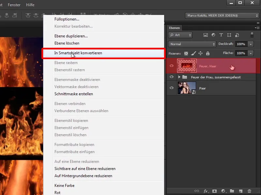Open the Normal blend mode dropdown
The width and height of the screenshot is (261, 195).
192,44
